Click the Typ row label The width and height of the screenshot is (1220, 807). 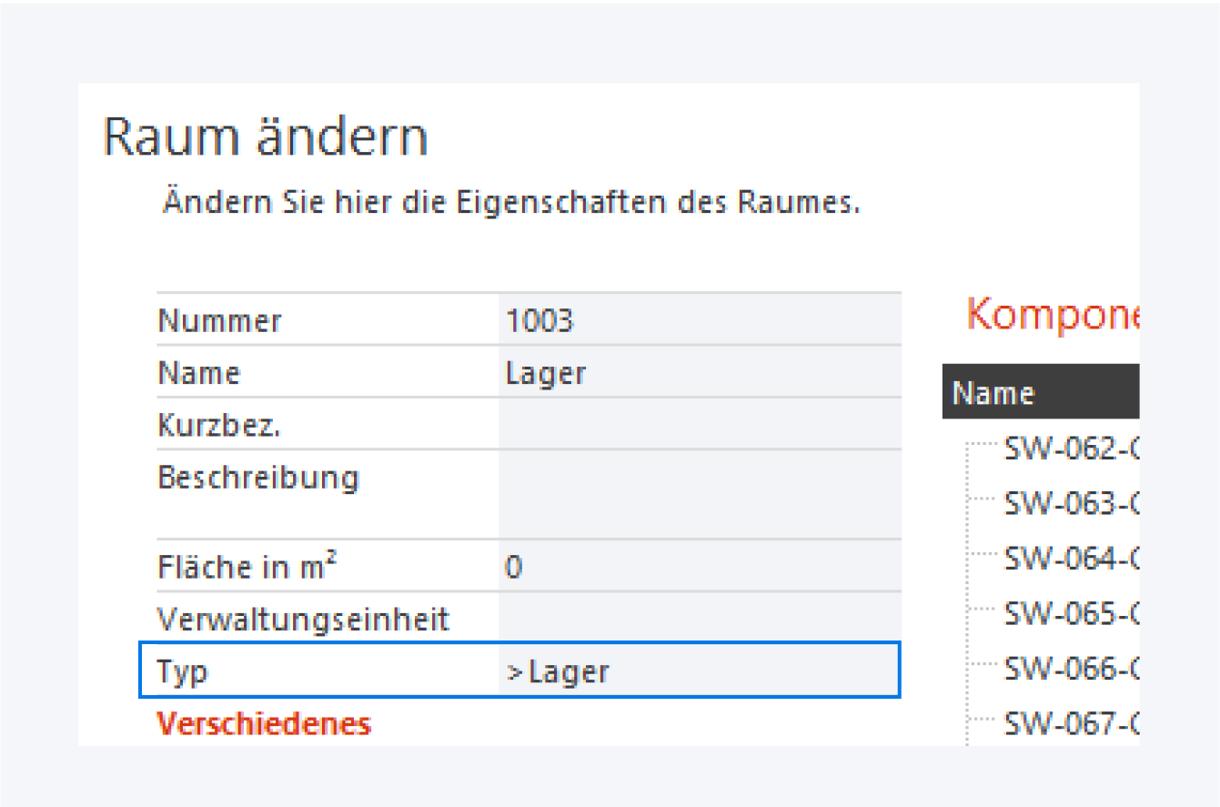tap(183, 671)
